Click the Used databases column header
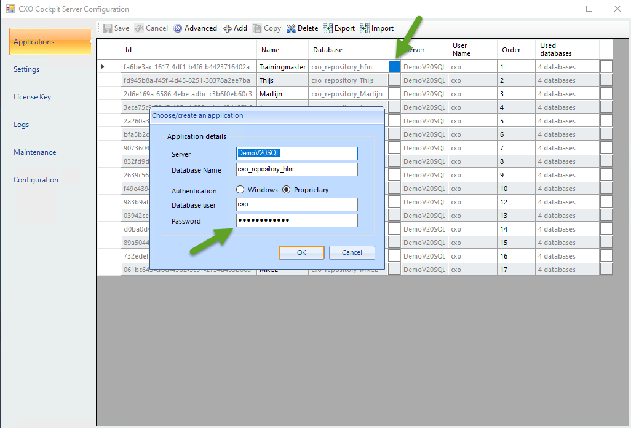Screen dimensions: 631x428 coord(568,49)
